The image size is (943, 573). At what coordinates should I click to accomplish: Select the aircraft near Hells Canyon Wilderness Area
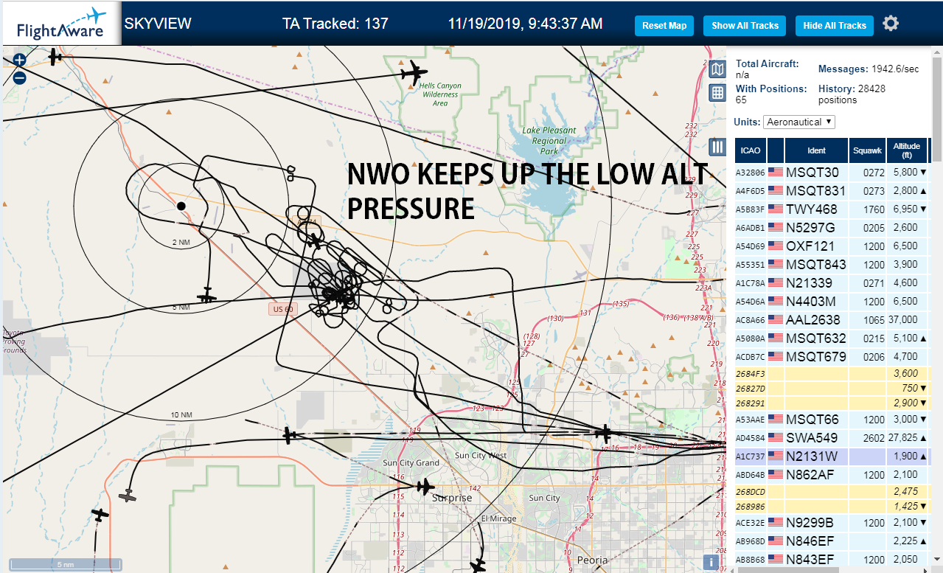tap(414, 72)
